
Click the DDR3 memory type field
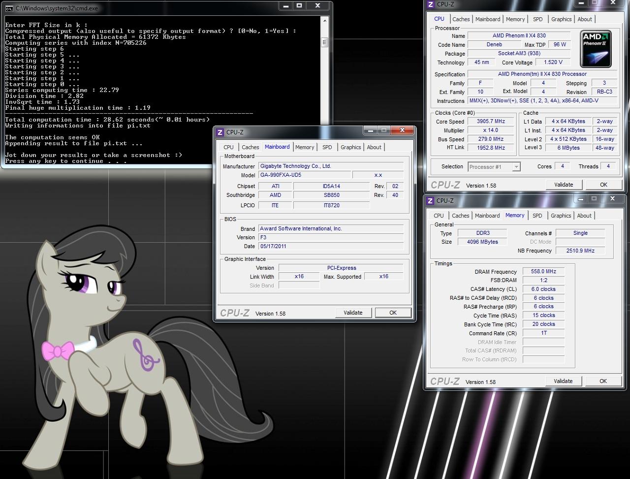pos(483,233)
